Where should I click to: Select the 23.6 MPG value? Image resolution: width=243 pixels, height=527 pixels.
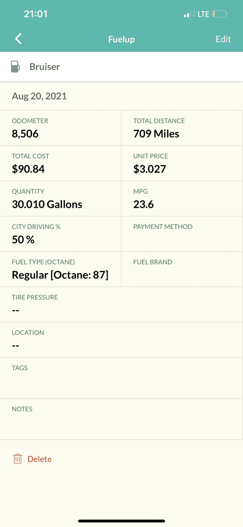click(143, 204)
